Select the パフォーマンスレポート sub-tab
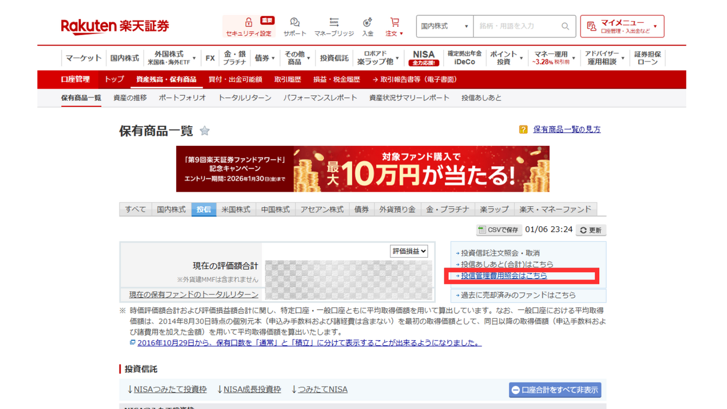 320,98
